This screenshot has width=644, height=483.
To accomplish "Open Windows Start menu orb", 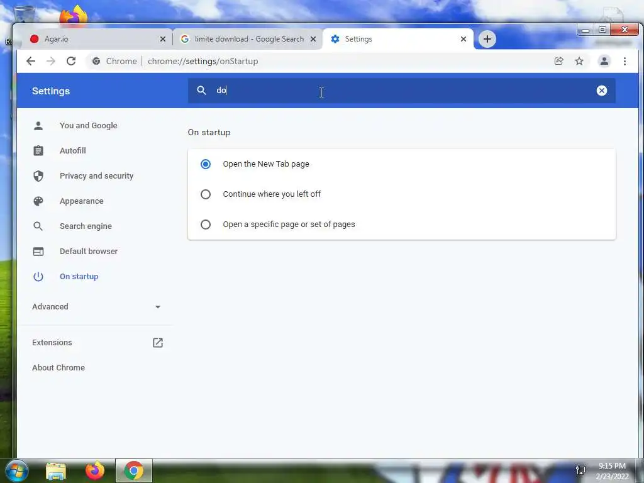I will coord(16,470).
